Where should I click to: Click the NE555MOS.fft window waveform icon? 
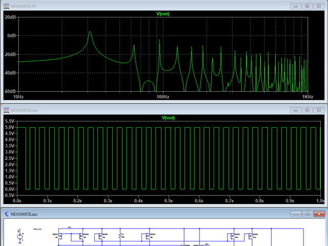pos(7,6)
